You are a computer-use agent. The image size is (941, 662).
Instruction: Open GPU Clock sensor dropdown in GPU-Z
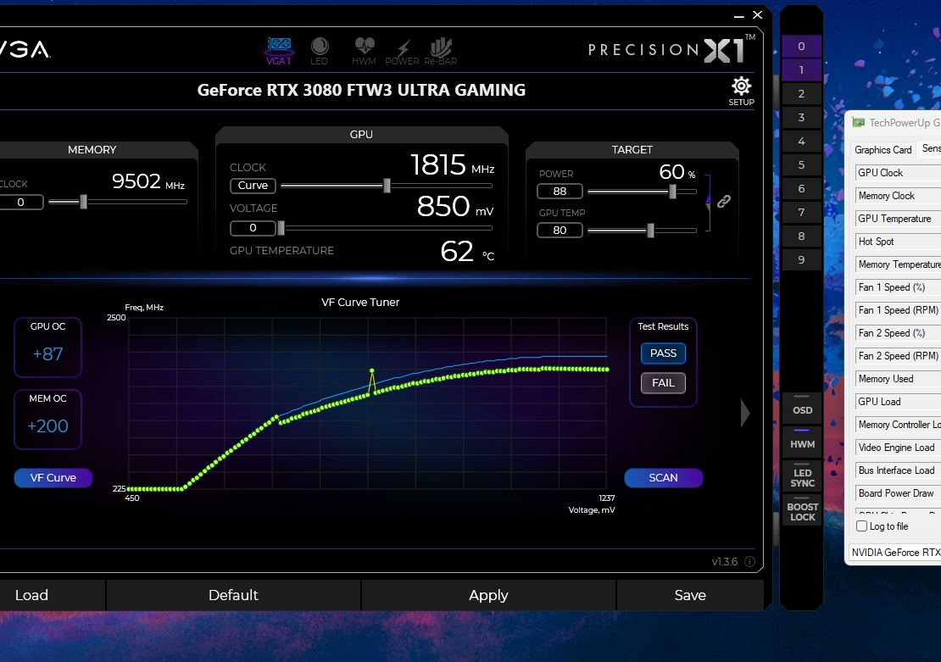898,173
